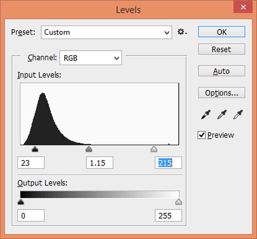
Task: Toggle the Preview checkbox
Action: point(202,135)
